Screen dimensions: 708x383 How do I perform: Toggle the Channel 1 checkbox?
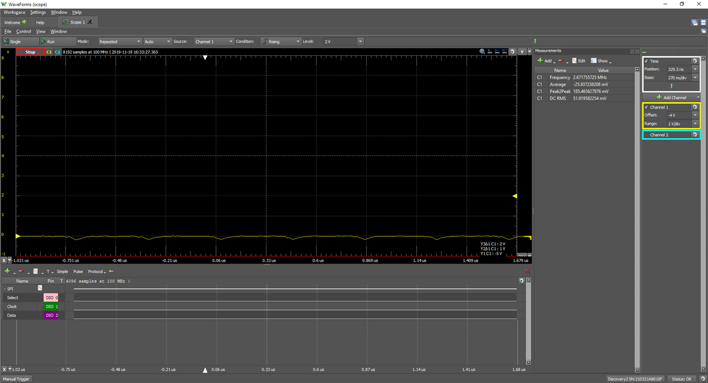coord(646,107)
